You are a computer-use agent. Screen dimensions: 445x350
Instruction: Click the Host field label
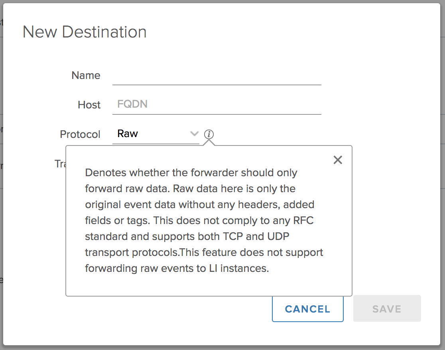pos(89,105)
